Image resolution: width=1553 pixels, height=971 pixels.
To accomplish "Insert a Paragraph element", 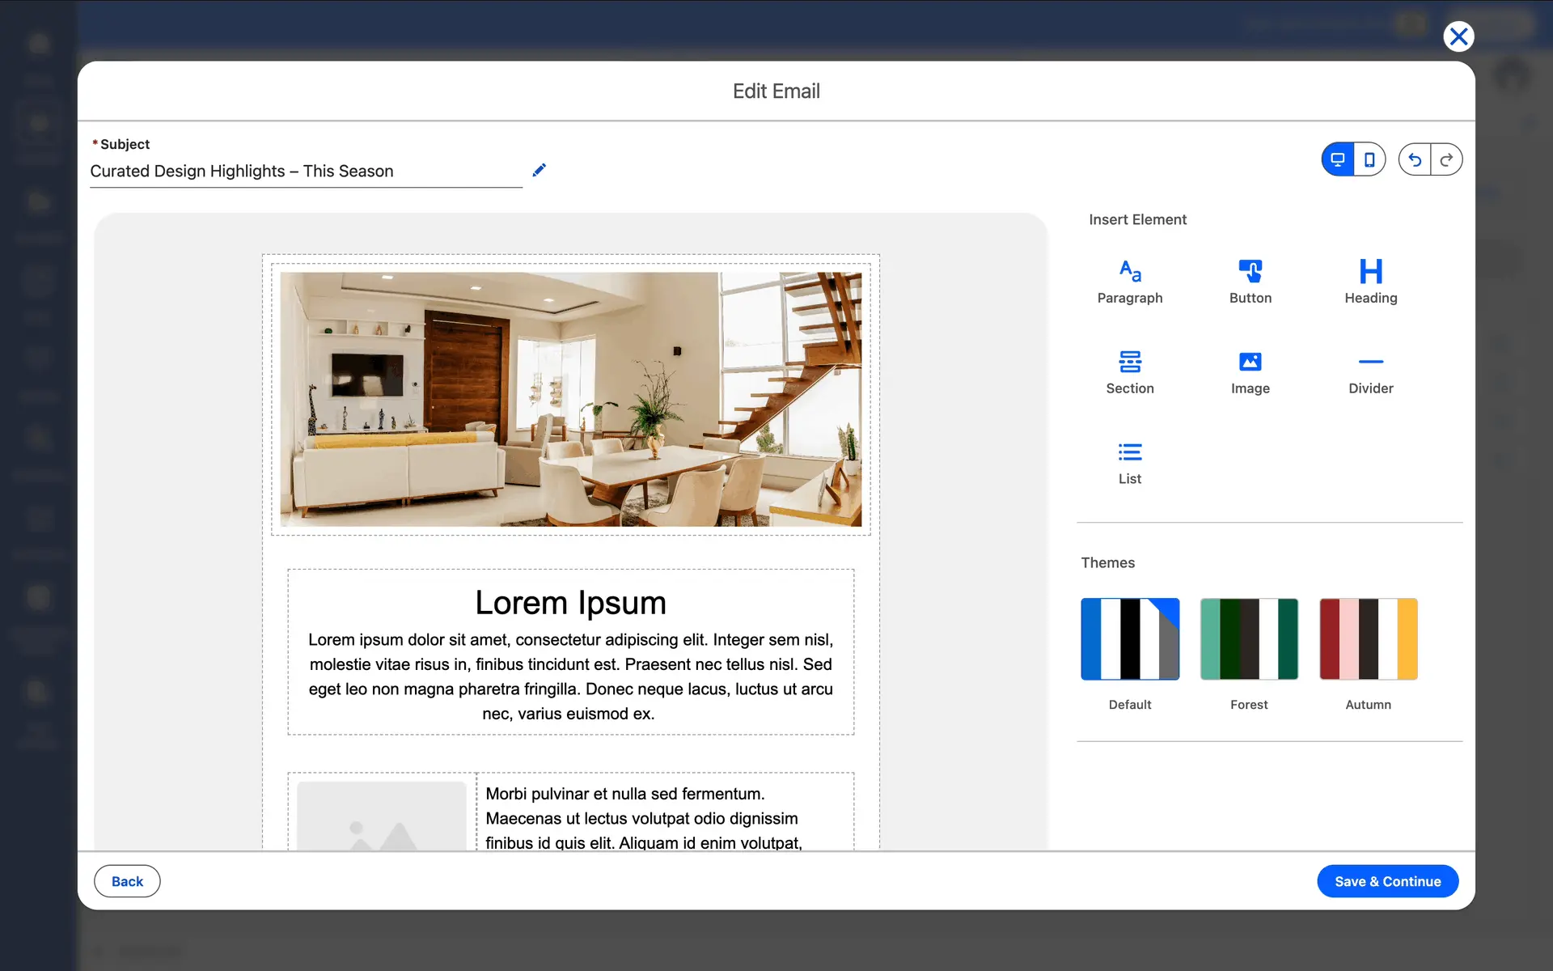I will tap(1129, 281).
